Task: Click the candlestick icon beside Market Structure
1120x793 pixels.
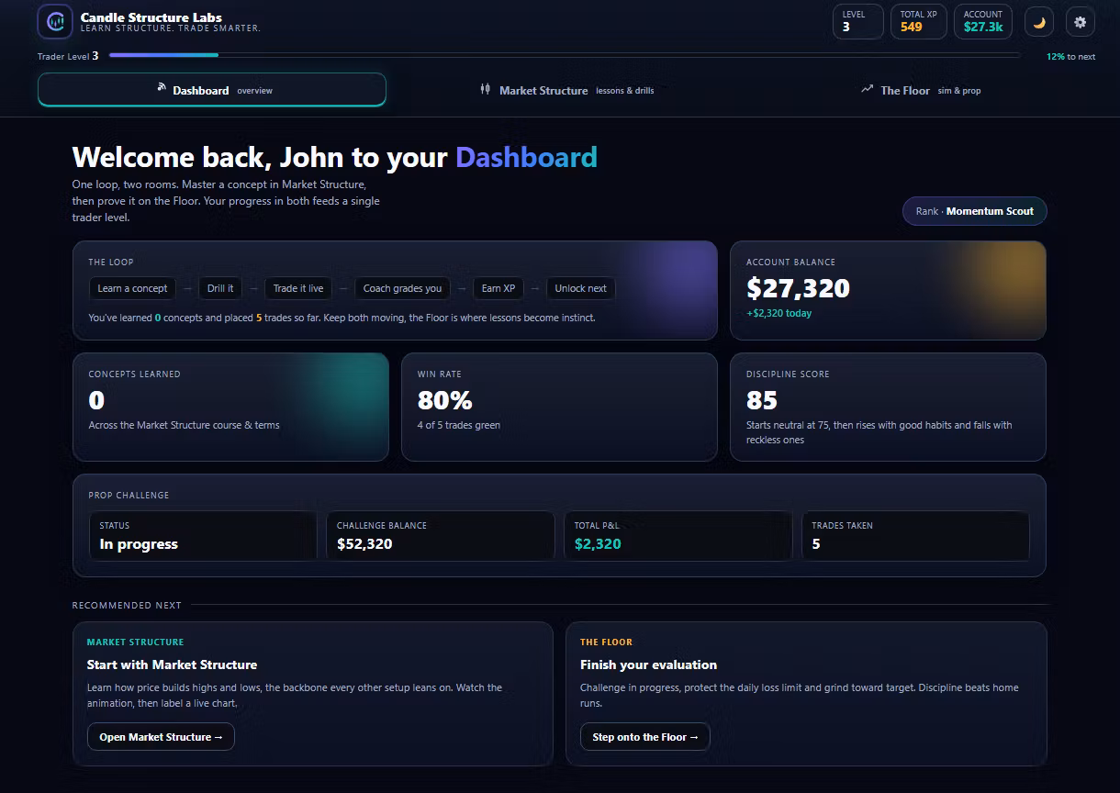Action: 486,90
